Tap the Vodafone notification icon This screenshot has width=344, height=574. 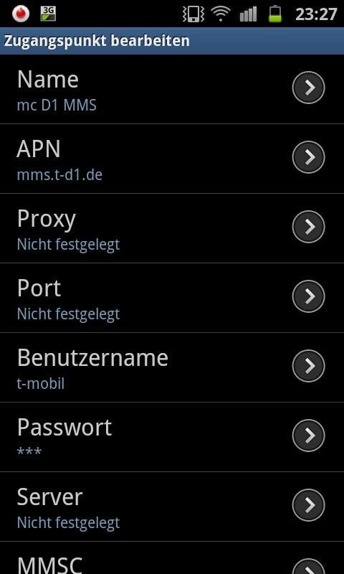coord(21,14)
